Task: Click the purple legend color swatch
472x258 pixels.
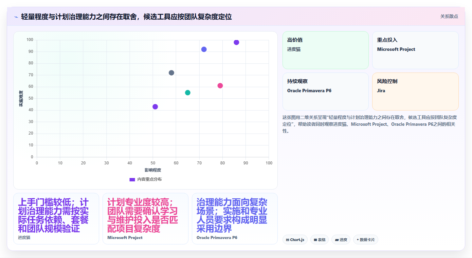Action: [132, 179]
